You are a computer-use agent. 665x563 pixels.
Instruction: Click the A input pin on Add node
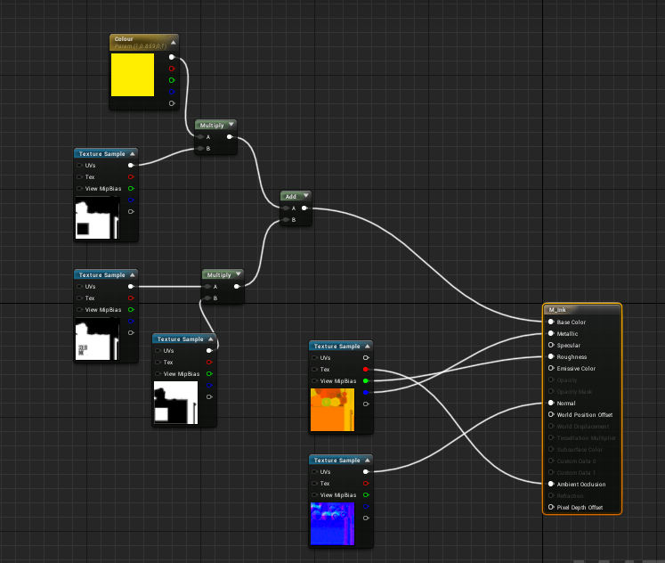287,208
